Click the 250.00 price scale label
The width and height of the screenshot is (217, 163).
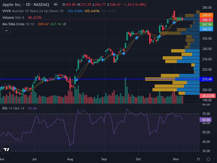pos(207,38)
